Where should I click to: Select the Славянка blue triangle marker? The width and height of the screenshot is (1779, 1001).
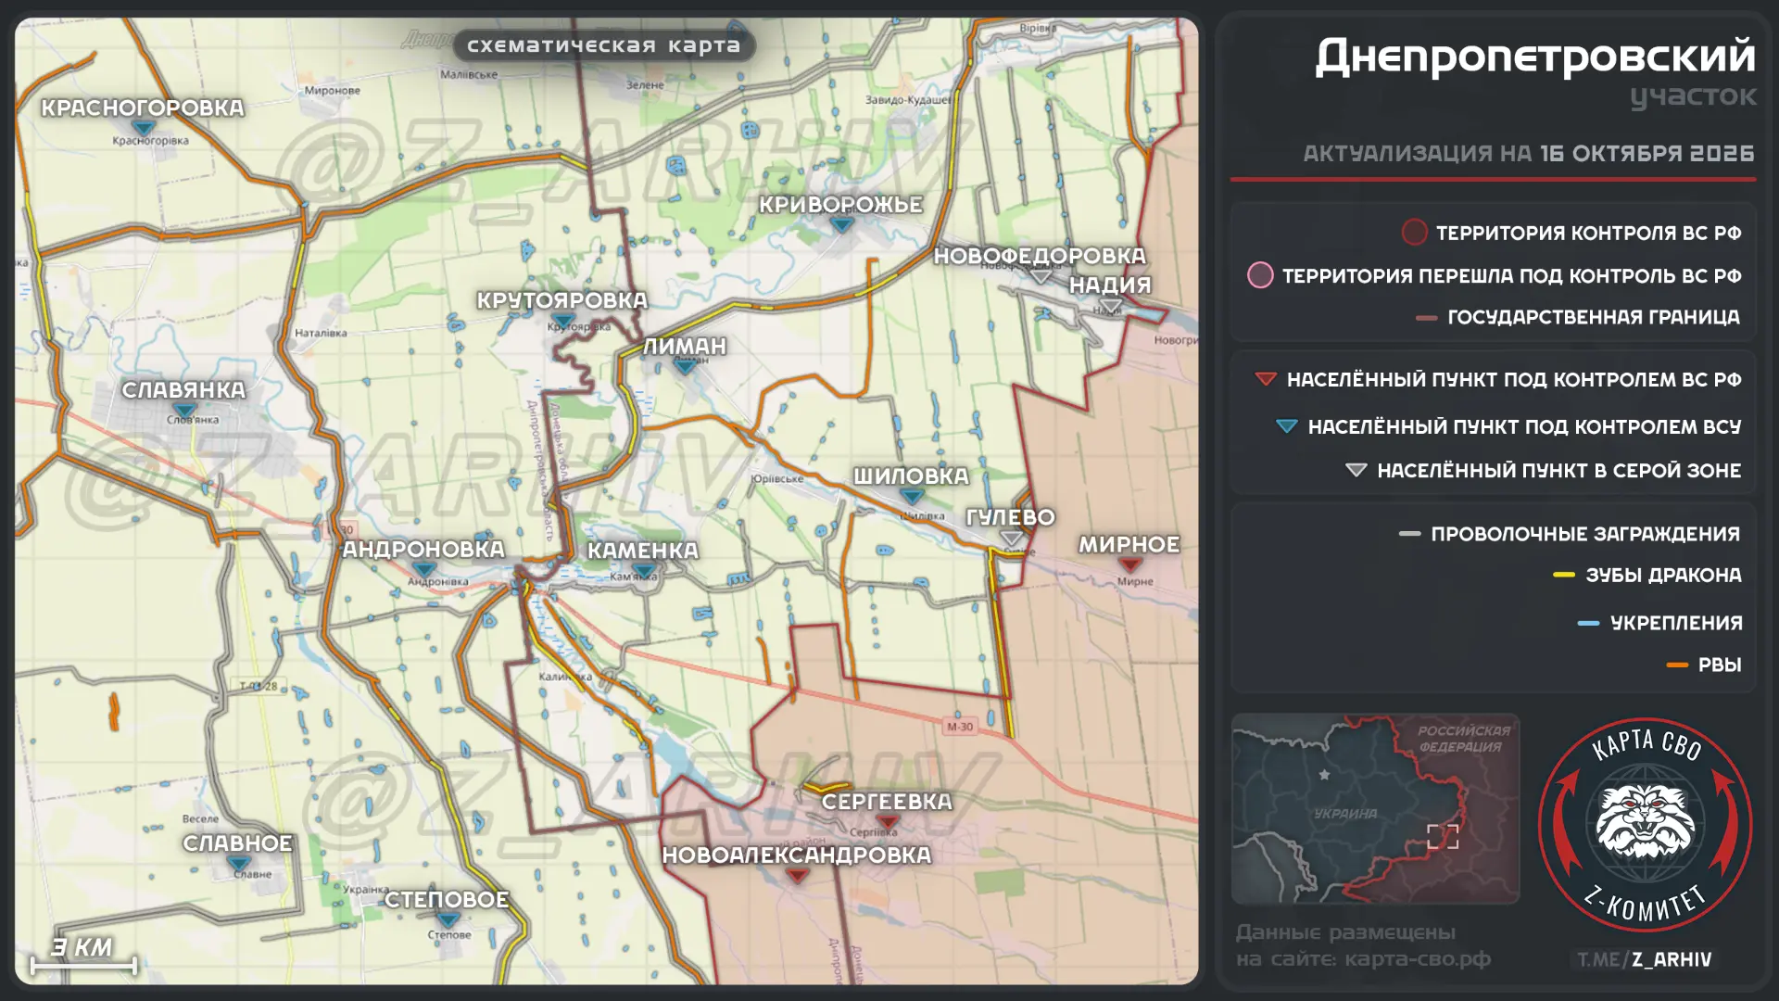tap(184, 411)
